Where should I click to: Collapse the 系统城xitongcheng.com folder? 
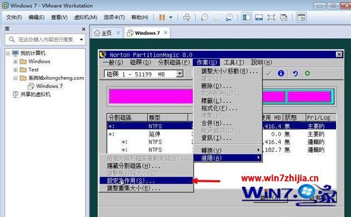(x=15, y=78)
